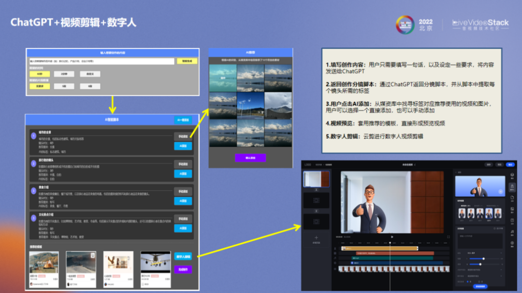Viewport: 522px width, 293px height.
Task: Click the back arrow at top of avatar panel
Action: (x=456, y=173)
